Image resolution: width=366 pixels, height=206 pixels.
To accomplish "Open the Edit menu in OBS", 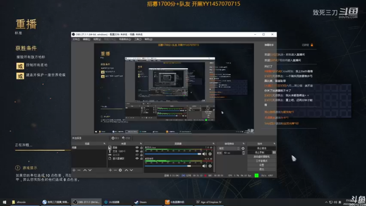I will (86, 39).
